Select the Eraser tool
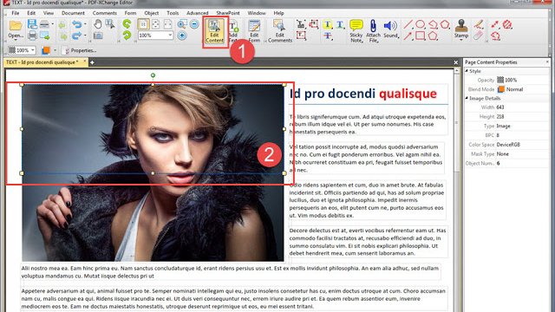The image size is (555, 312). [478, 36]
